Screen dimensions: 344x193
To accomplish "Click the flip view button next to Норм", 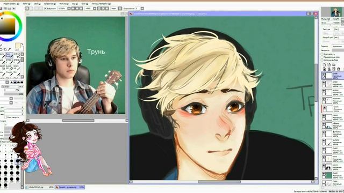I will coord(120,9).
